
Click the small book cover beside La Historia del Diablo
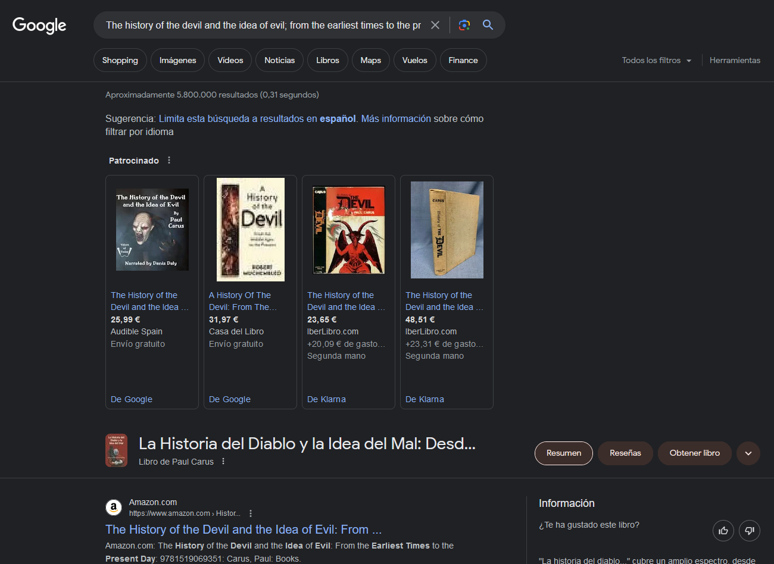(116, 450)
